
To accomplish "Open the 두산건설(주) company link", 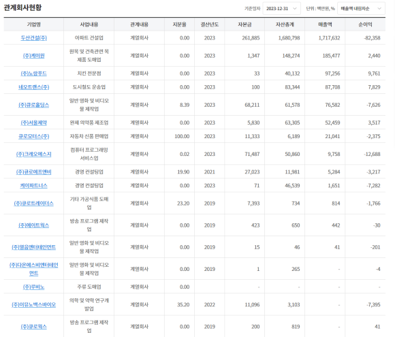I will [x=34, y=38].
